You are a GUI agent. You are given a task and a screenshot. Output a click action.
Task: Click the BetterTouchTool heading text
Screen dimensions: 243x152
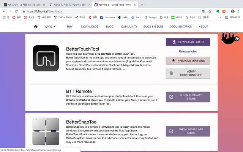(82, 49)
